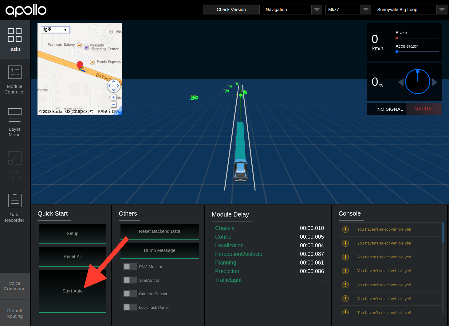Click the map zoom in plus icon

(x=114, y=97)
